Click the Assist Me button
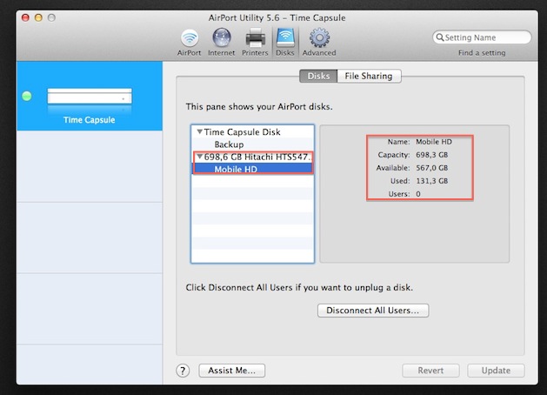The width and height of the screenshot is (547, 395). point(231,371)
